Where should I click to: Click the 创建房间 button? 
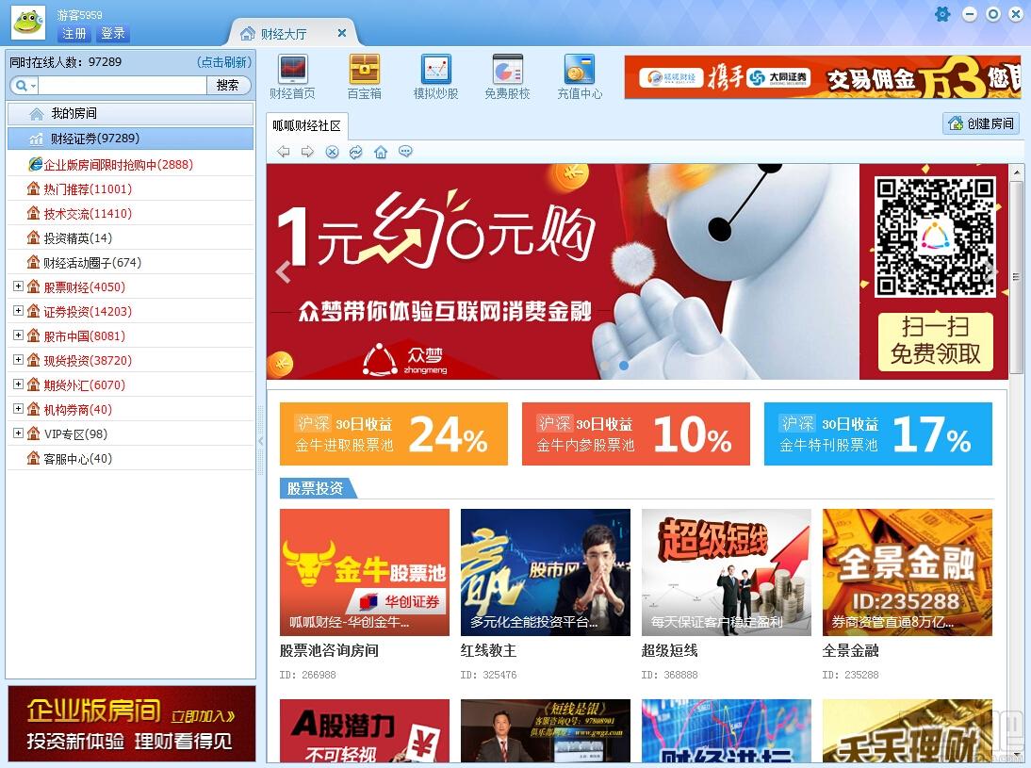pyautogui.click(x=981, y=123)
